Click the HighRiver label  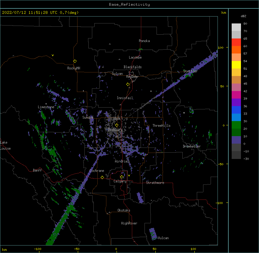[x=129, y=223]
